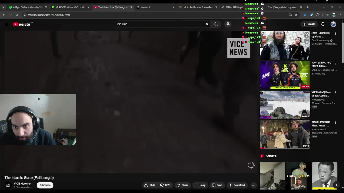Open the YouTube account avatar menu
Image resolution: width=344 pixels, height=193 pixels.
[333, 24]
